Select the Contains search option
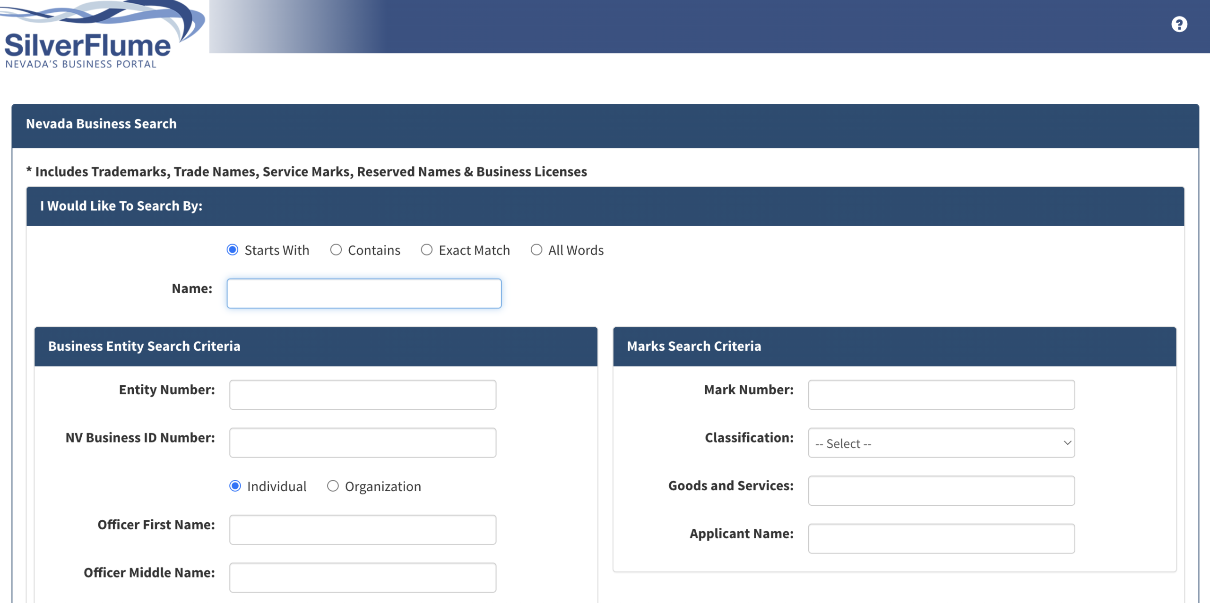The image size is (1210, 603). coord(336,250)
